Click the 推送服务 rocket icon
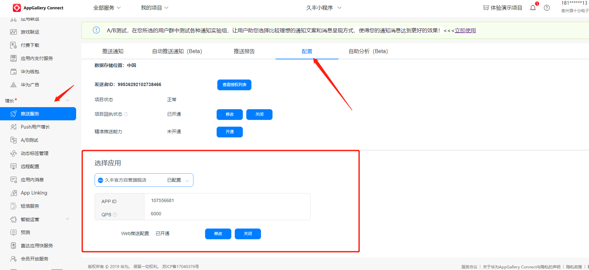The width and height of the screenshot is (589, 270). pyautogui.click(x=14, y=114)
